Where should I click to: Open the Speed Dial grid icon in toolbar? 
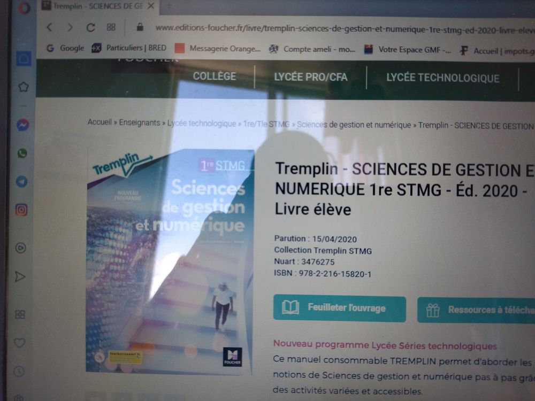(111, 27)
